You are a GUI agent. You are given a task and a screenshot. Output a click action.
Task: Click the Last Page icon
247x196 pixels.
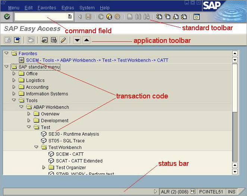pos(184,16)
